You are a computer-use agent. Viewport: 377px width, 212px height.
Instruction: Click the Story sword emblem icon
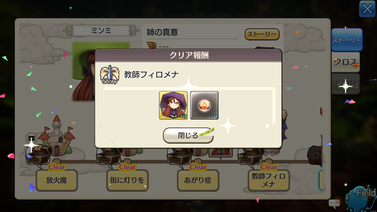pyautogui.click(x=109, y=74)
